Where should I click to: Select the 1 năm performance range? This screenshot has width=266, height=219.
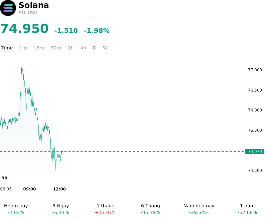(247, 209)
